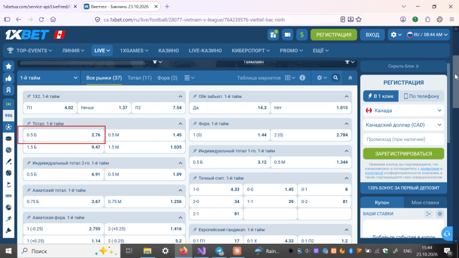Open Firefox in the Windows taskbar
This screenshot has height=258, width=459.
point(183,251)
